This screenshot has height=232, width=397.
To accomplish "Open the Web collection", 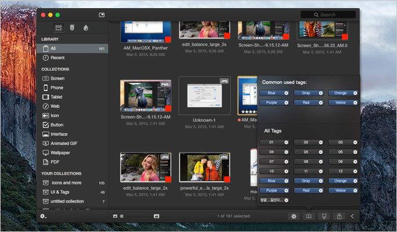I will (x=73, y=106).
